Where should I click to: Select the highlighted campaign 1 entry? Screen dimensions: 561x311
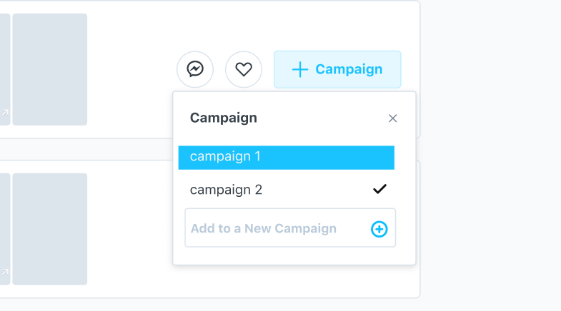tap(286, 157)
